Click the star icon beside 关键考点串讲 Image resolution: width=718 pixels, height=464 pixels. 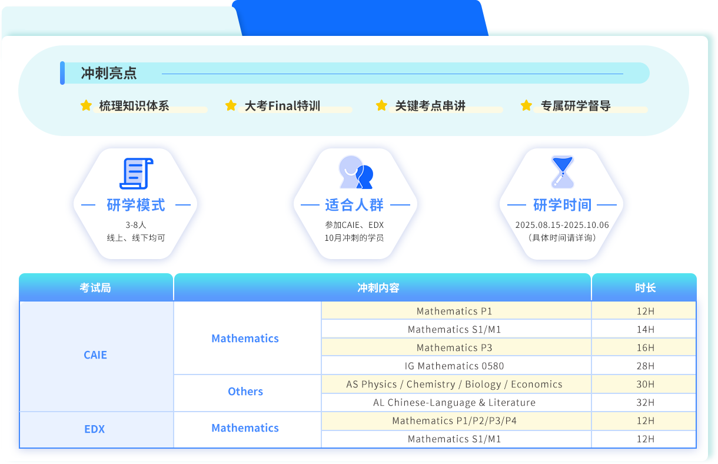(x=381, y=105)
